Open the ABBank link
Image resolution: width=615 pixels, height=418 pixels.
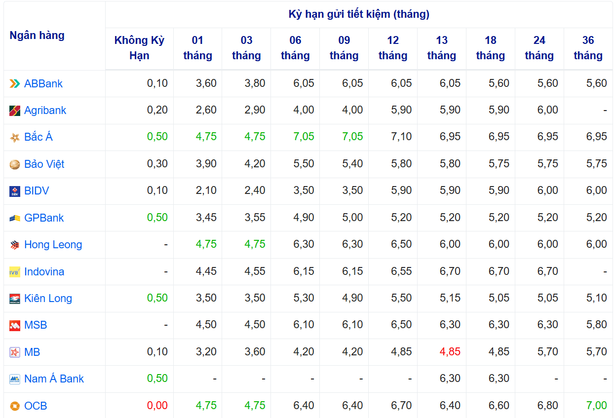click(x=43, y=84)
